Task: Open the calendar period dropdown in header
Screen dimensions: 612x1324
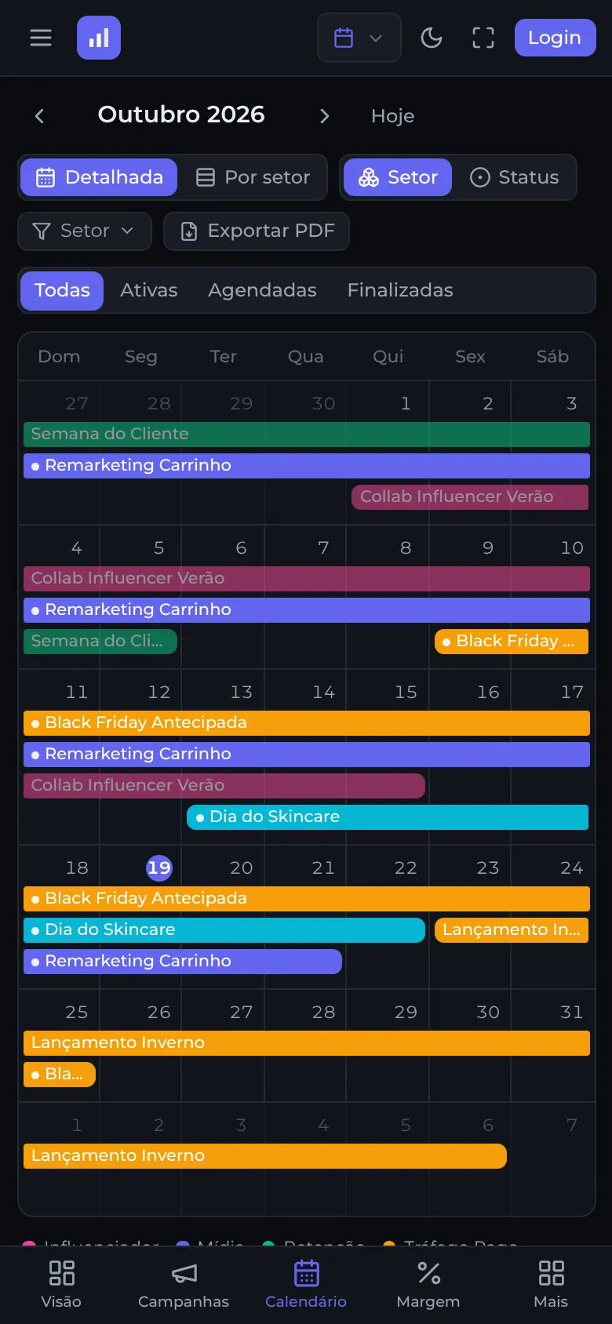Action: (x=359, y=38)
